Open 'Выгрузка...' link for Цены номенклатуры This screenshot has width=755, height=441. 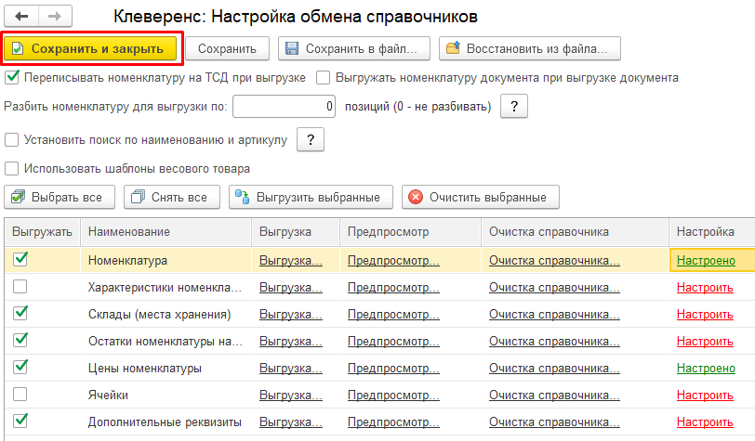pos(291,369)
